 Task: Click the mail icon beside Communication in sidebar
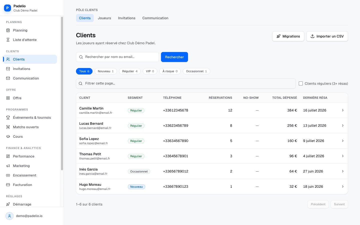point(8,78)
